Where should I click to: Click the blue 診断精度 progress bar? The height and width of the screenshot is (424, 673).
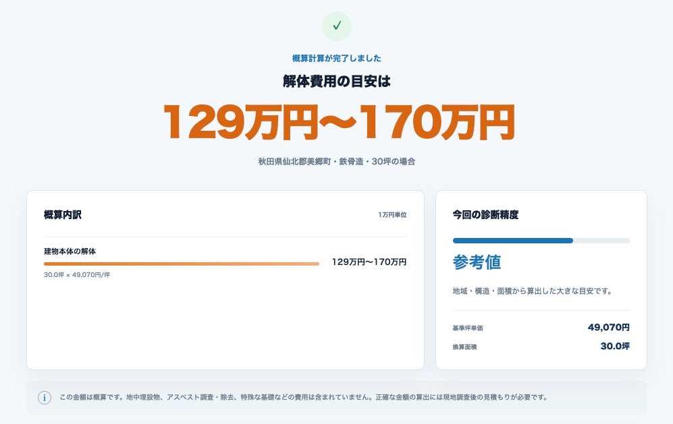pos(541,241)
